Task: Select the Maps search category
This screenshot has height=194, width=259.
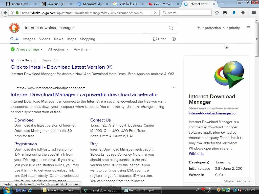Action: 72,39
